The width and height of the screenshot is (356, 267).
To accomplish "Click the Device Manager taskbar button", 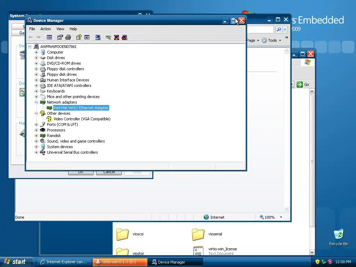I will click(175, 262).
